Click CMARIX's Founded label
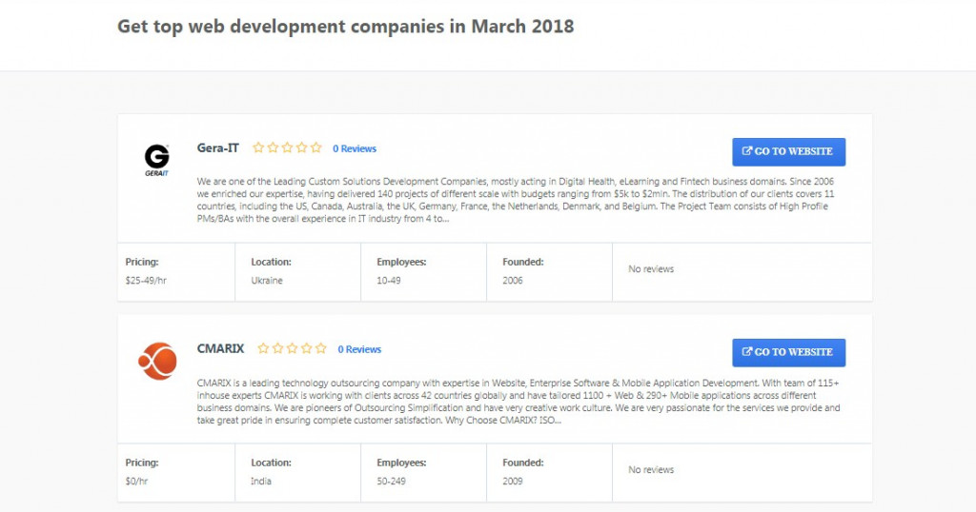The height and width of the screenshot is (512, 976). [x=523, y=463]
